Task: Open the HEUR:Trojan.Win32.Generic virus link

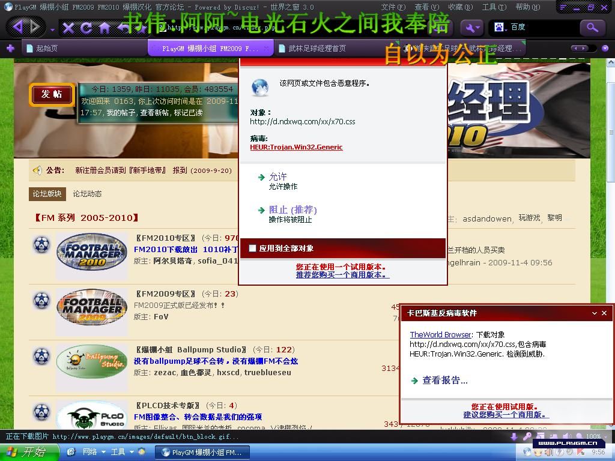Action: click(296, 147)
